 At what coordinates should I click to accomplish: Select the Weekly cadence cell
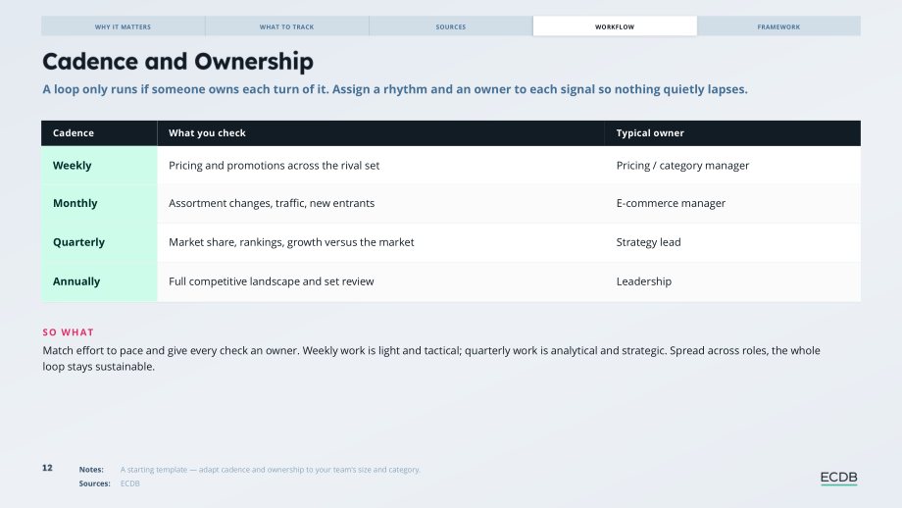99,165
